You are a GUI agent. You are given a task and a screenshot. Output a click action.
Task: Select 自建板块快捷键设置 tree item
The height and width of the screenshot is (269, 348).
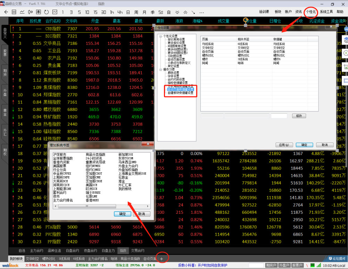180,93
